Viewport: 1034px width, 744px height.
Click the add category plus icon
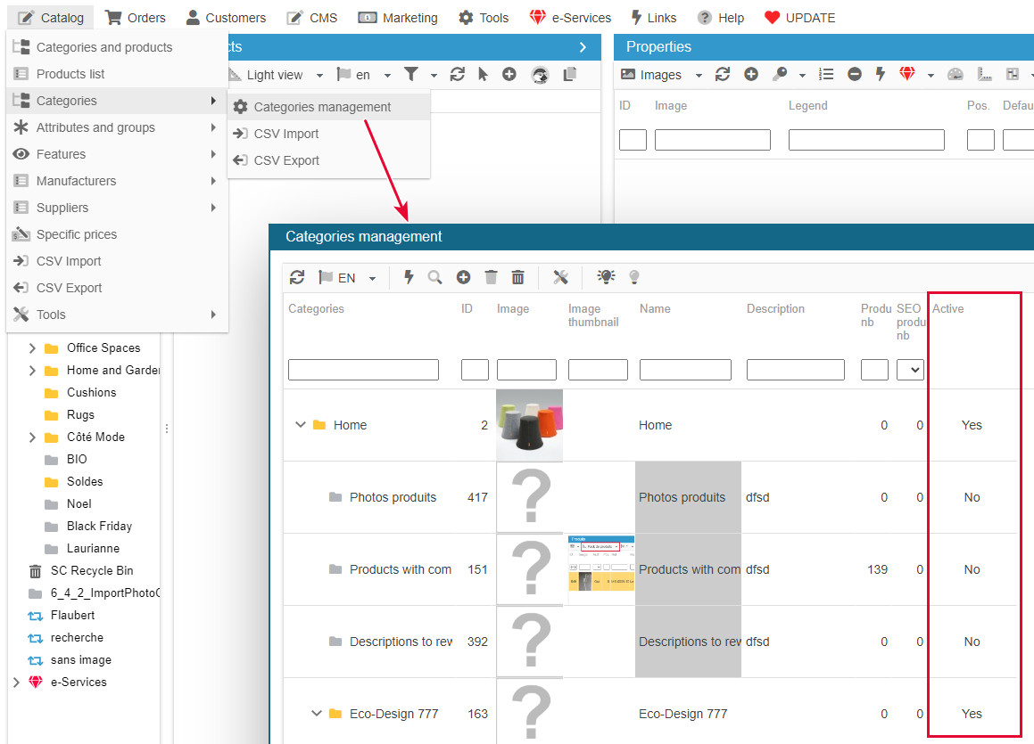coord(463,278)
